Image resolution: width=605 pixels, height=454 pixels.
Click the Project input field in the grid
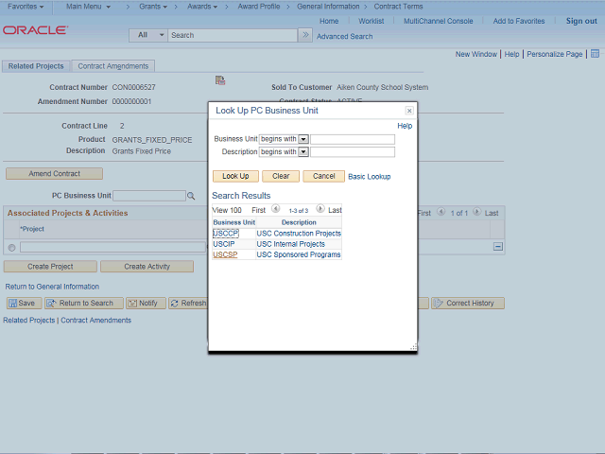(113, 247)
